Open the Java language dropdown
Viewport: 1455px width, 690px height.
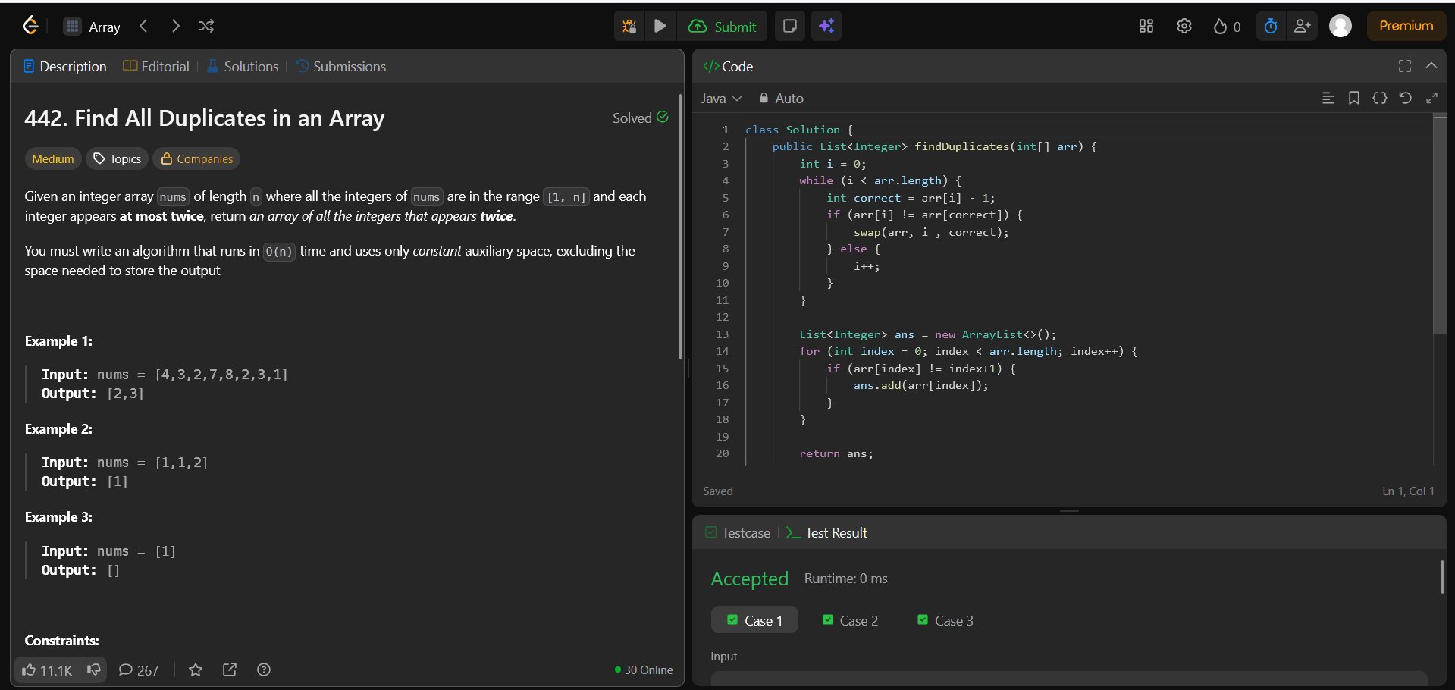721,99
